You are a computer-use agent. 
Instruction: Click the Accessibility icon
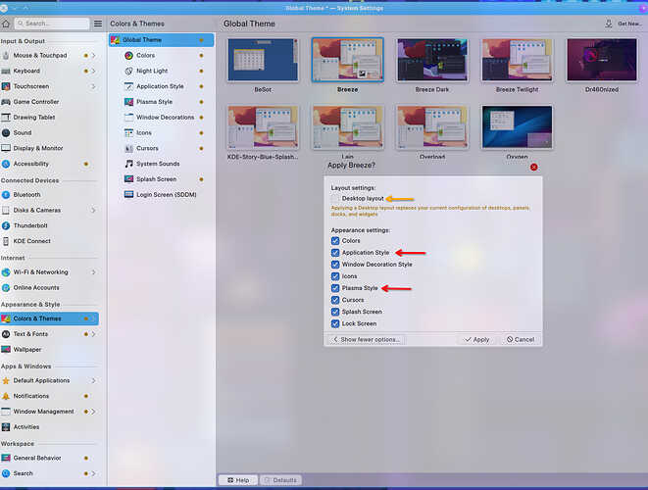[x=6, y=164]
